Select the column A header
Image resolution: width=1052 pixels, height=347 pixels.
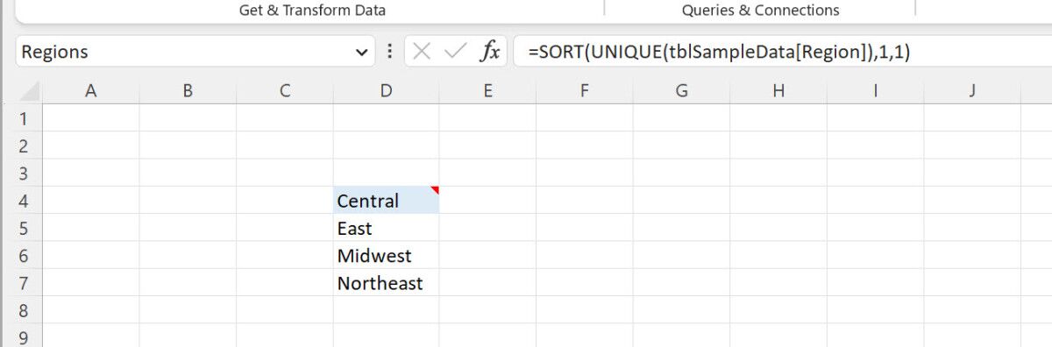(x=90, y=90)
